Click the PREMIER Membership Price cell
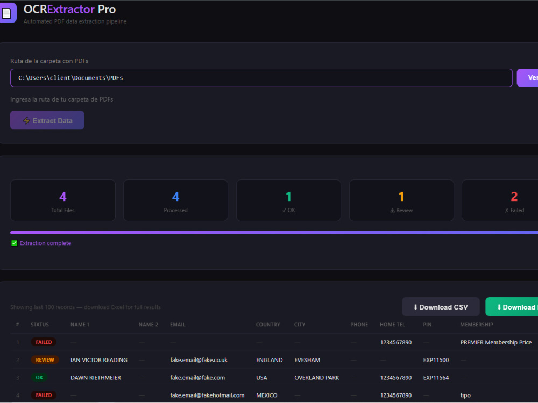 [496, 342]
